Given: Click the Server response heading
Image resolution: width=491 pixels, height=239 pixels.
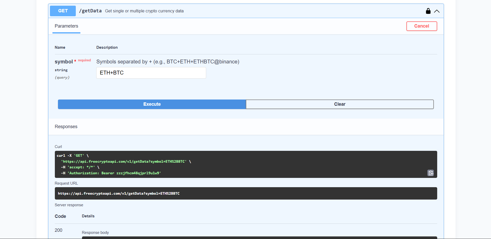Looking at the screenshot, I should click(69, 205).
